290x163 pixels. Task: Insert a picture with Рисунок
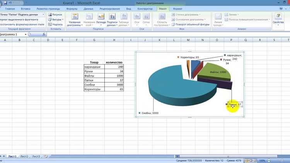55,14
